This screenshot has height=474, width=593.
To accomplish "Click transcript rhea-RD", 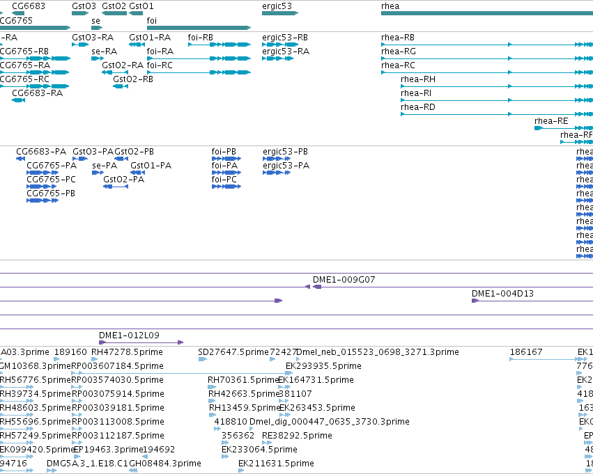I will point(497,114).
